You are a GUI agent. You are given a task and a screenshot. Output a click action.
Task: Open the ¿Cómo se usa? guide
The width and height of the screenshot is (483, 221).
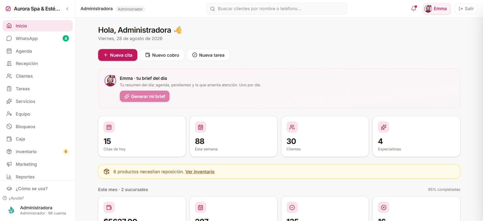[38, 189]
